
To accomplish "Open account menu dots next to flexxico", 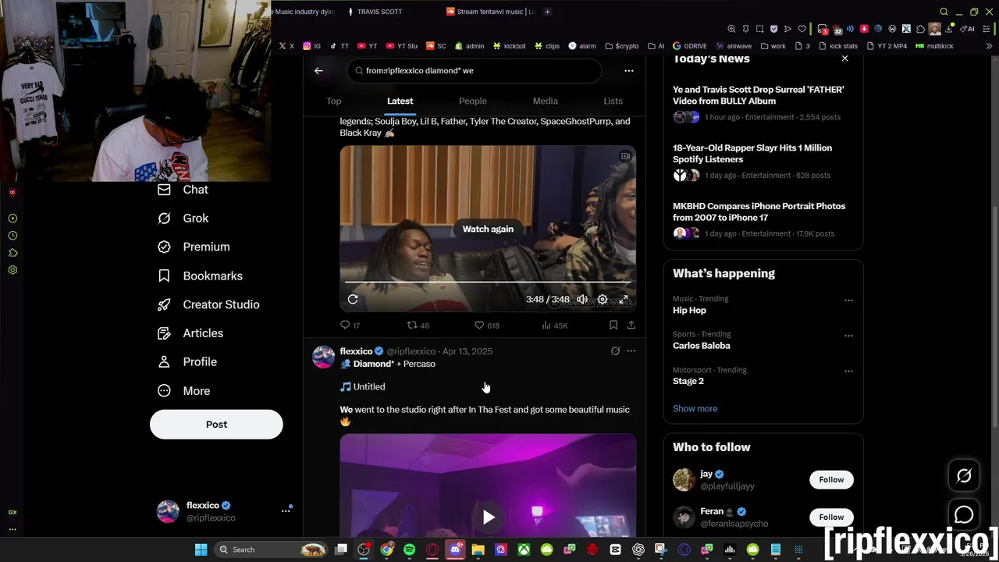I will 286,510.
